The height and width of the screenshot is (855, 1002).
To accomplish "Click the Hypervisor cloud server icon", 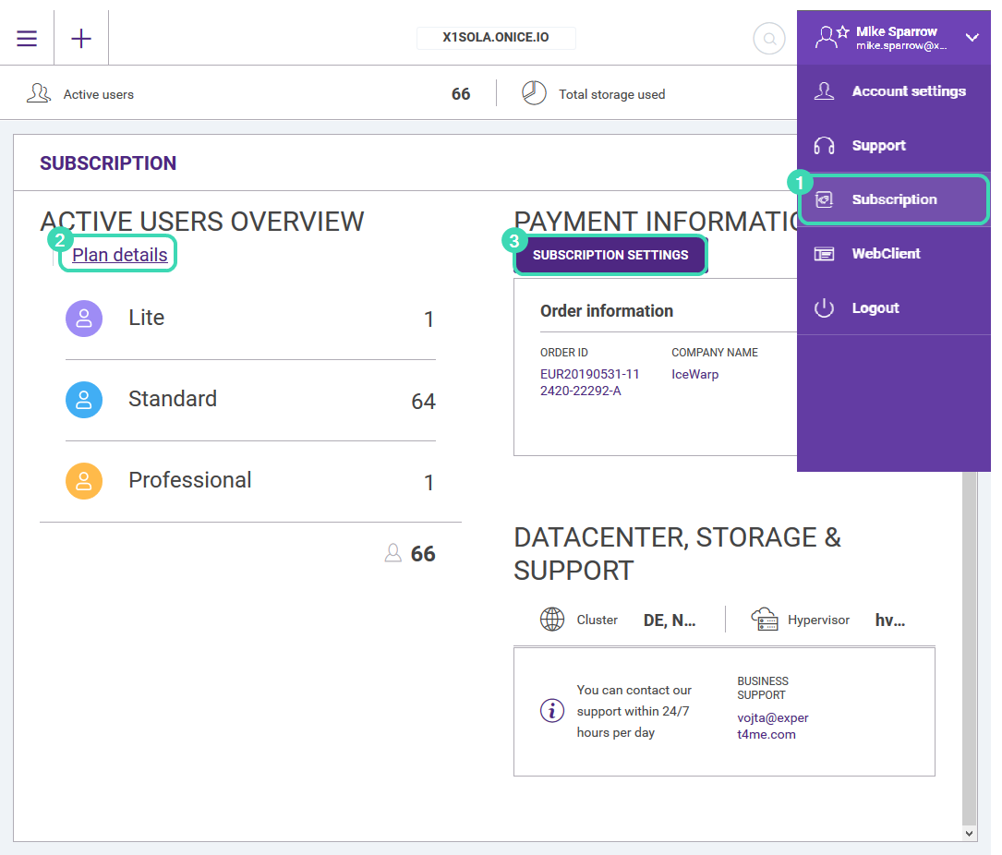I will click(x=765, y=620).
